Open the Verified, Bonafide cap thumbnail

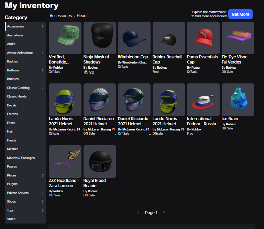coord(65,38)
